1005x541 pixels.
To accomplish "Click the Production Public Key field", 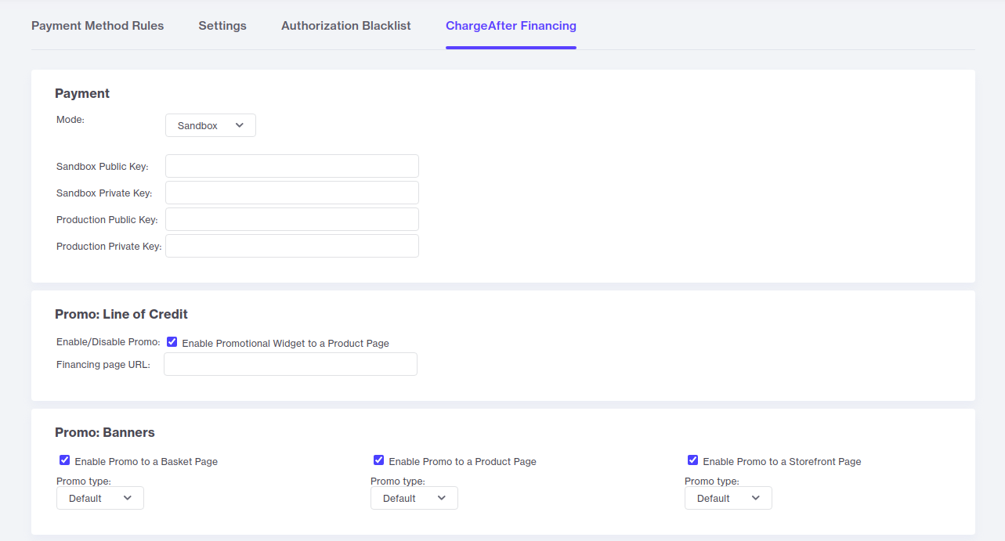I will [x=292, y=219].
